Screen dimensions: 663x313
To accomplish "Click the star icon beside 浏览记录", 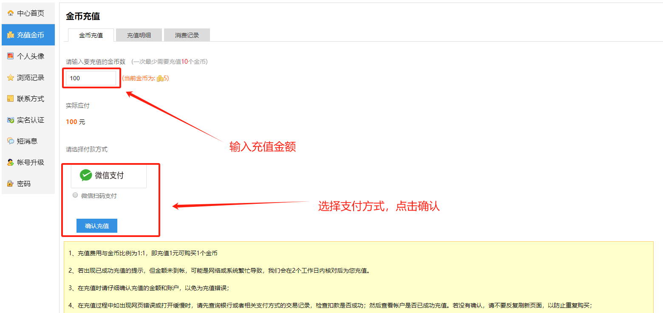I will point(11,77).
